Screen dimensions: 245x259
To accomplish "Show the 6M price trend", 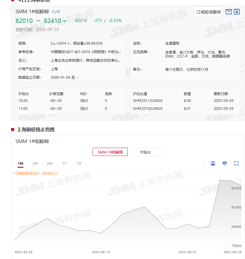I will (x=50, y=164).
